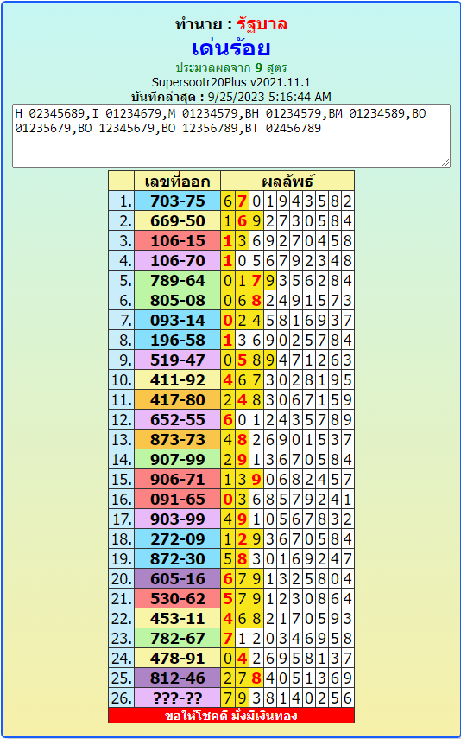Select drawn number 106-70 in row 4
The image size is (461, 739).
(x=178, y=261)
